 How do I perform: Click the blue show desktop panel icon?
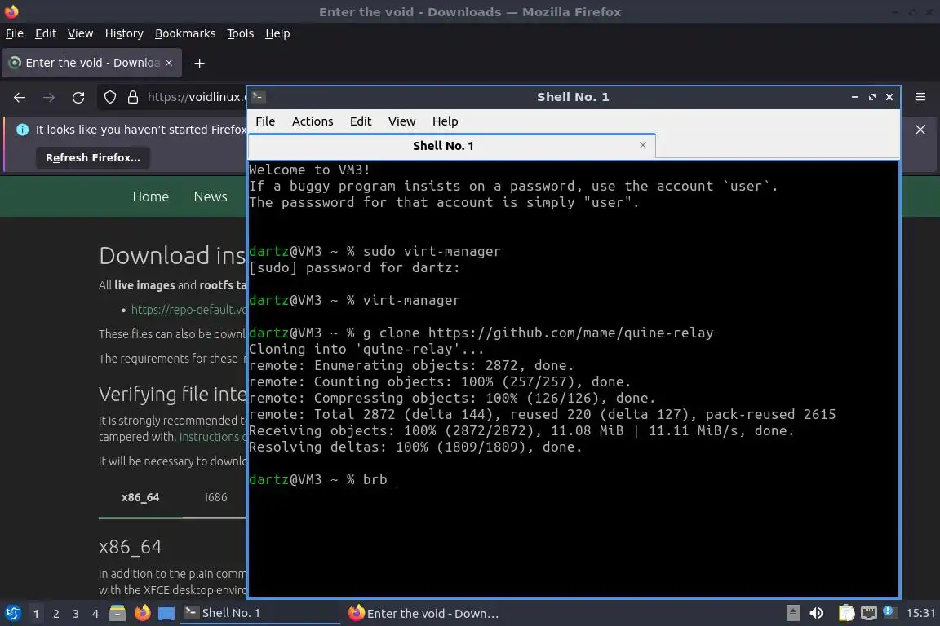click(x=166, y=613)
